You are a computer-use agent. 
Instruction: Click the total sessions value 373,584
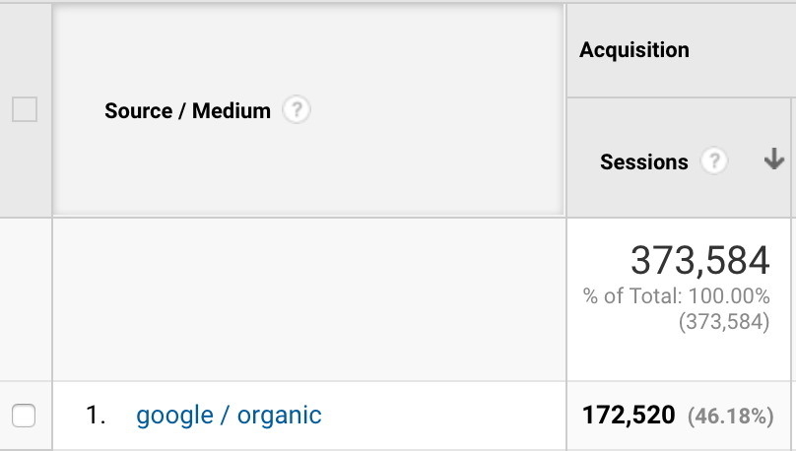(700, 260)
